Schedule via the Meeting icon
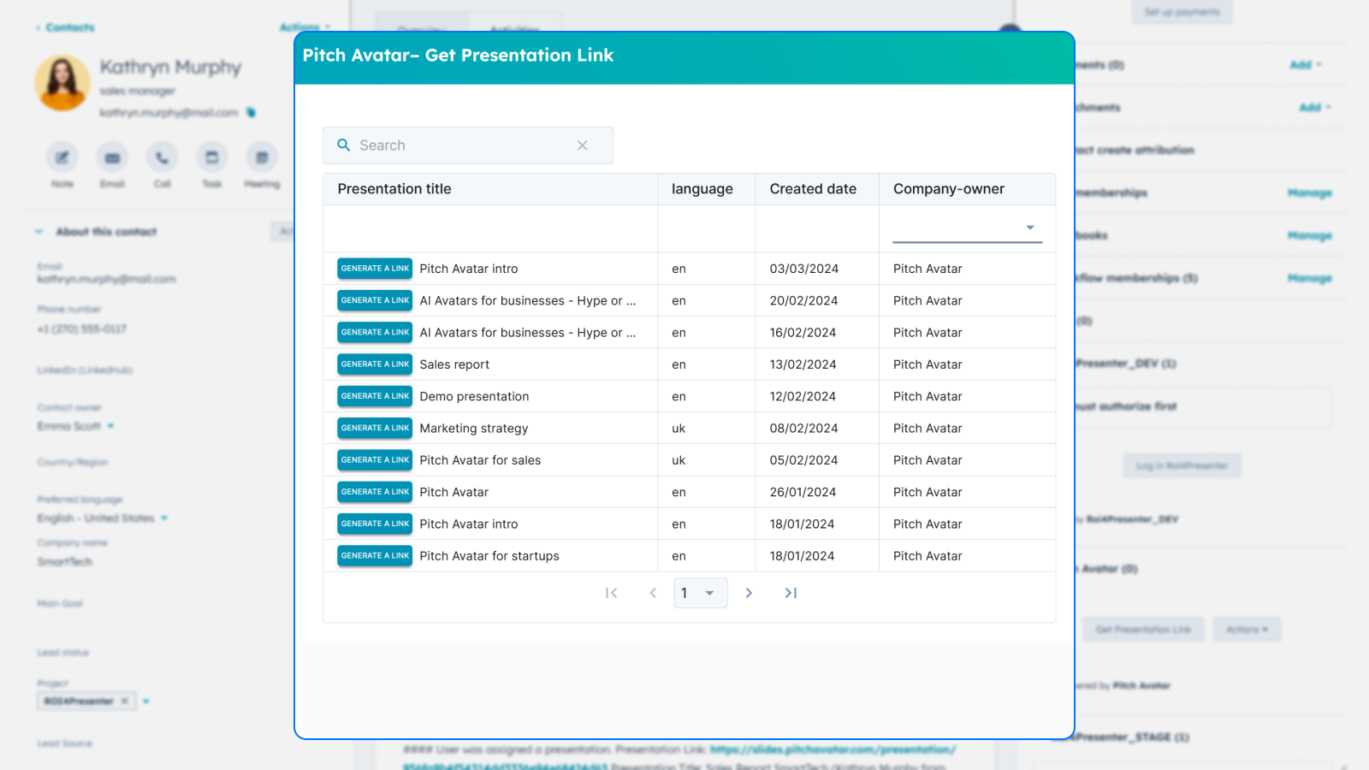Viewport: 1369px width, 770px height. tap(261, 157)
